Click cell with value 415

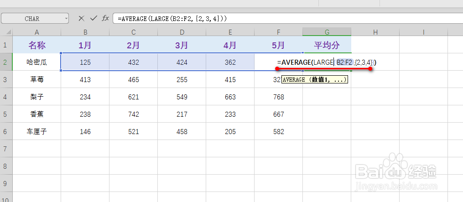pos(230,79)
